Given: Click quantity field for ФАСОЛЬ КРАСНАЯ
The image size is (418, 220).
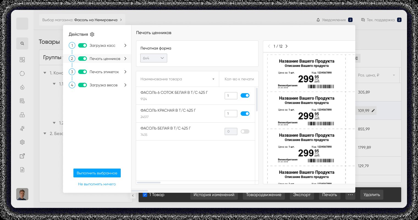Looking at the screenshot, I should [231, 114].
